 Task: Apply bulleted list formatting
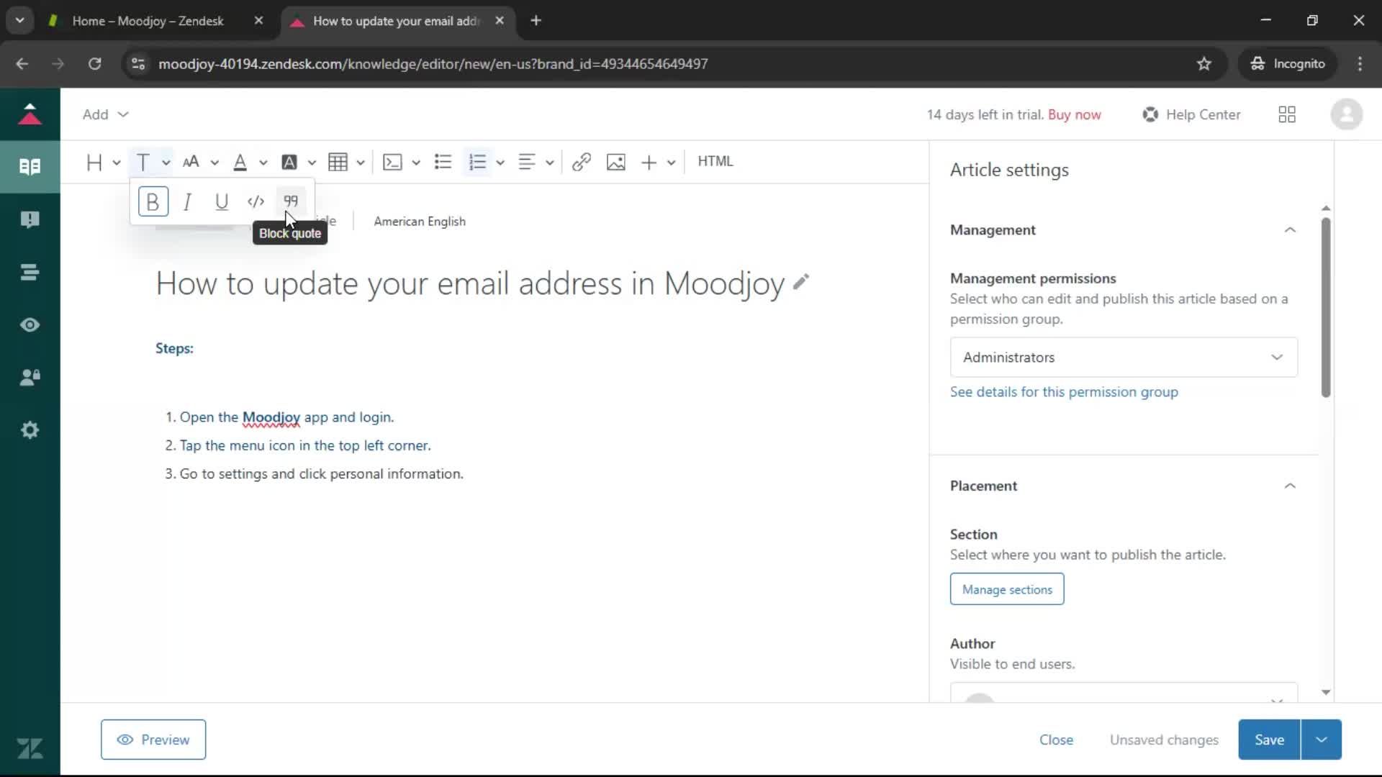point(443,163)
